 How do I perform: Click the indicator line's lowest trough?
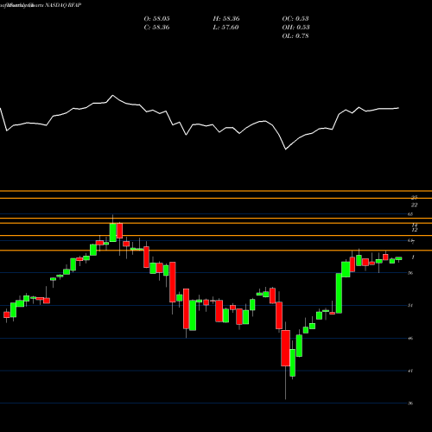(x=286, y=149)
